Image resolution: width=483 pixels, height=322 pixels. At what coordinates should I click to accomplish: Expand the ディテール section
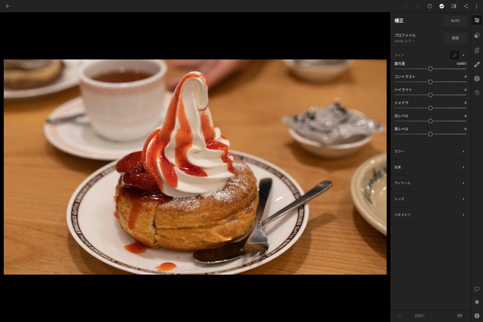(430, 183)
